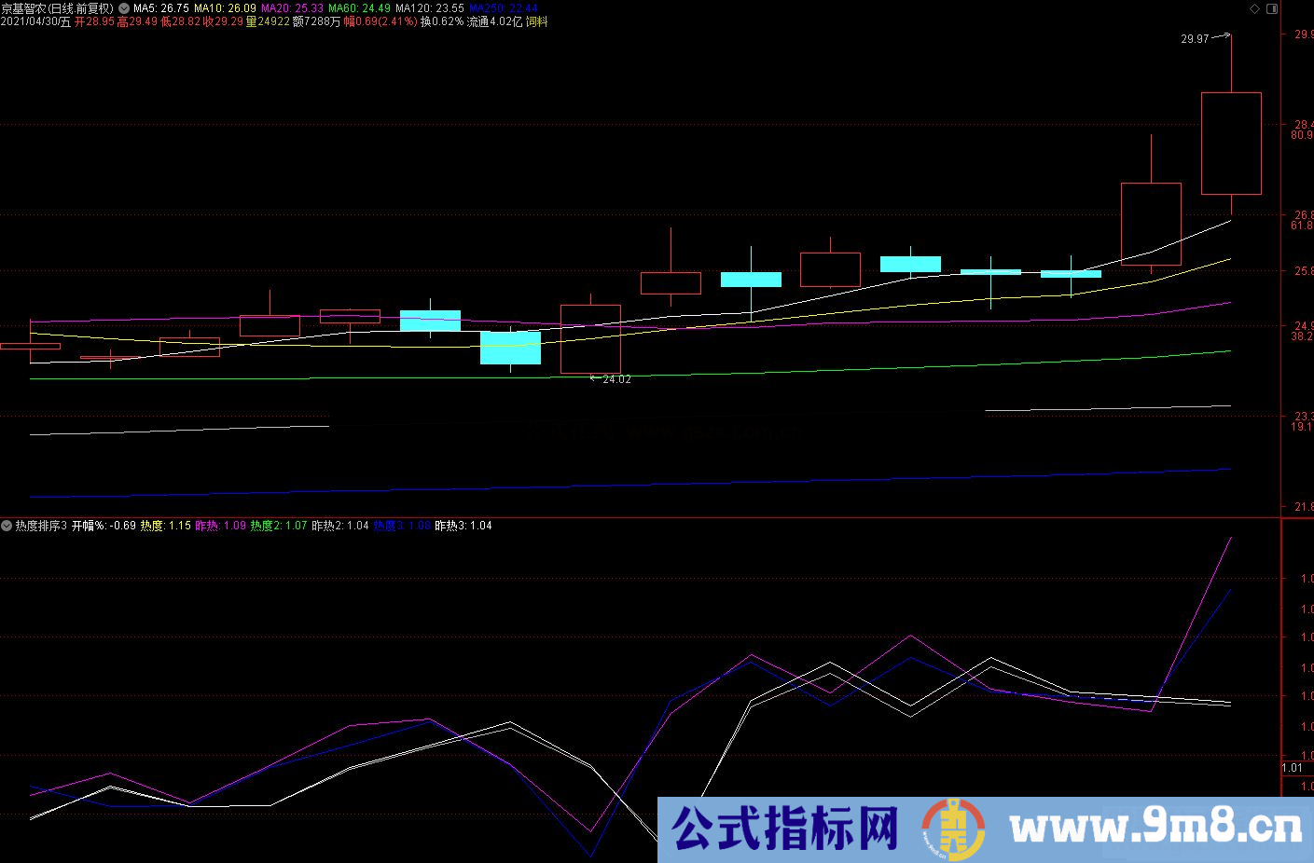Click the MA20: 25.33 label
The width and height of the screenshot is (1314, 863).
coord(292,8)
